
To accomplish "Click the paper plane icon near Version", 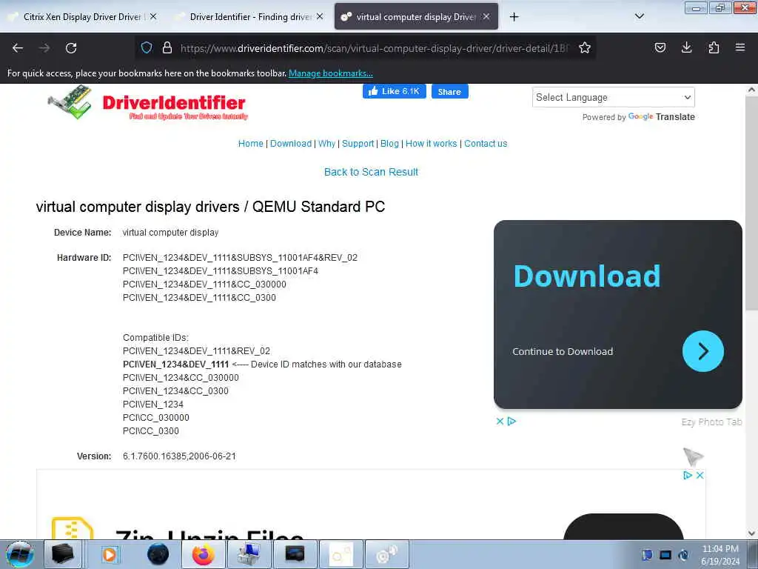I will click(x=693, y=456).
